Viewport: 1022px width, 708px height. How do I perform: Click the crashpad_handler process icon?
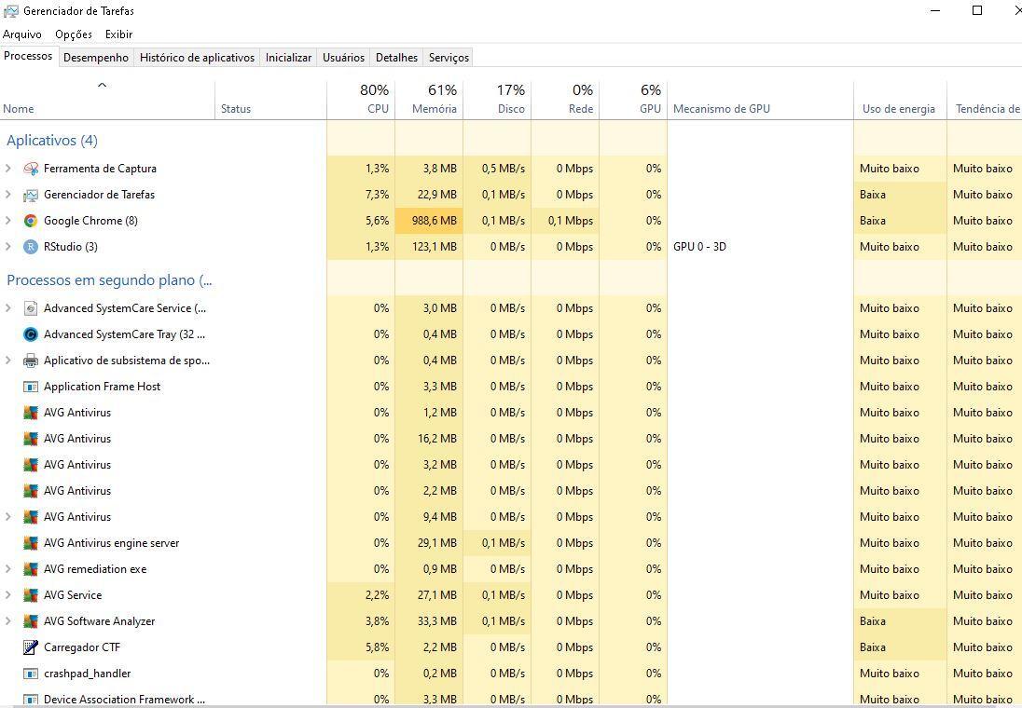31,674
